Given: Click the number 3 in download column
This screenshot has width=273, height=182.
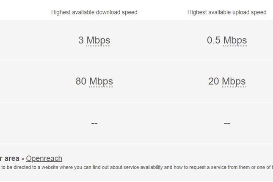Looking at the screenshot, I should pos(81,40).
